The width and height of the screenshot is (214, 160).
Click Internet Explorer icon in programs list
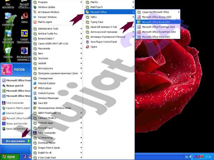35,83
